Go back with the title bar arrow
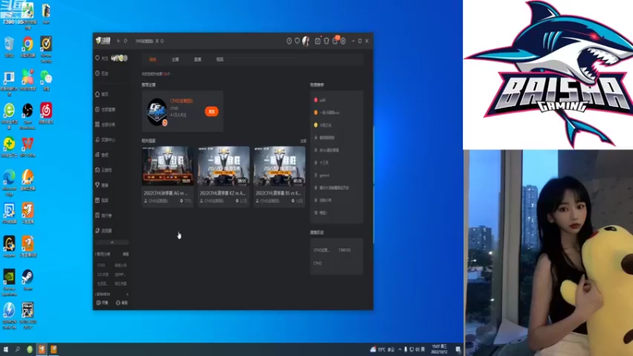Screen dimensions: 633x356 tap(119, 41)
